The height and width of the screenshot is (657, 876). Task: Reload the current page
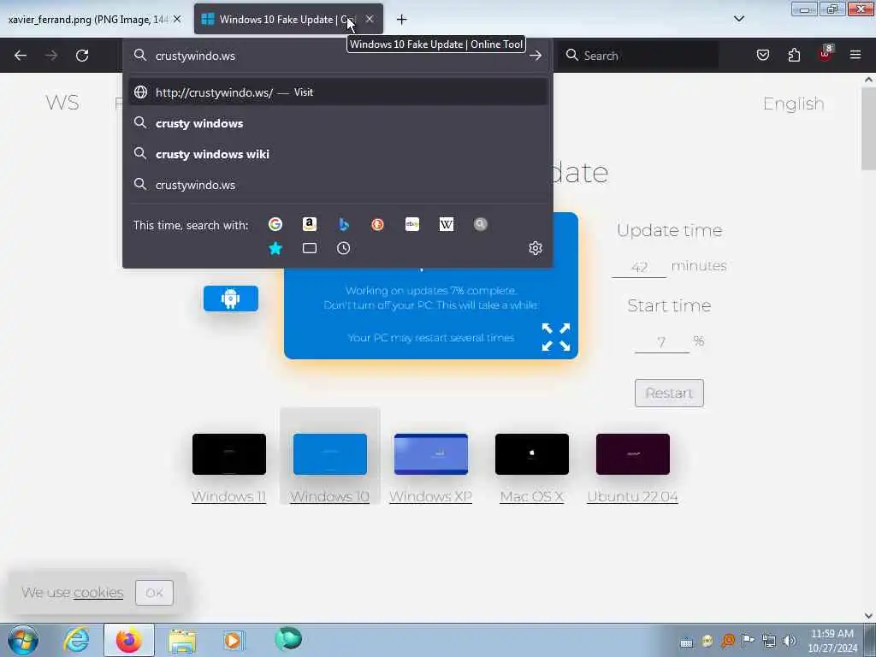coord(82,56)
